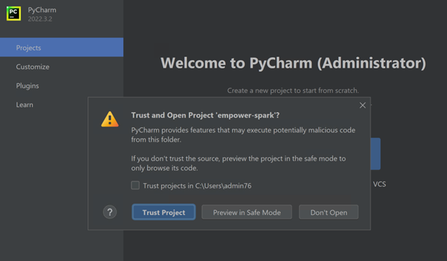Click the Trust and Open Project 'empower-spark'? title
447x261 pixels.
206,115
